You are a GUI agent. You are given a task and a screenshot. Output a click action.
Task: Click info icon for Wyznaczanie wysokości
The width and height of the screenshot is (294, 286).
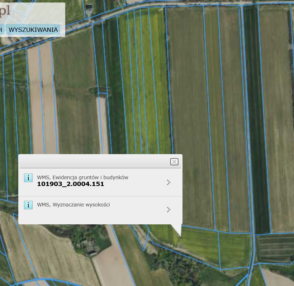tap(28, 205)
